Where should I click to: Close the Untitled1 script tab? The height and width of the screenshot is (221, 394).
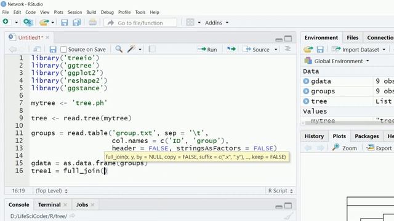coord(47,37)
